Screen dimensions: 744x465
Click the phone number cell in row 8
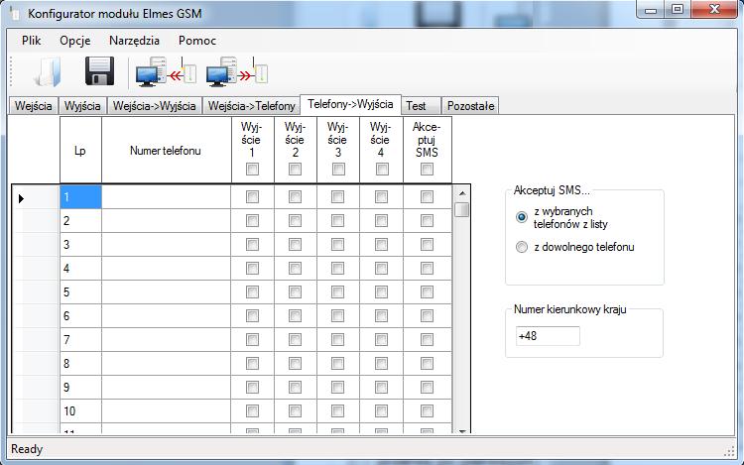tap(166, 364)
